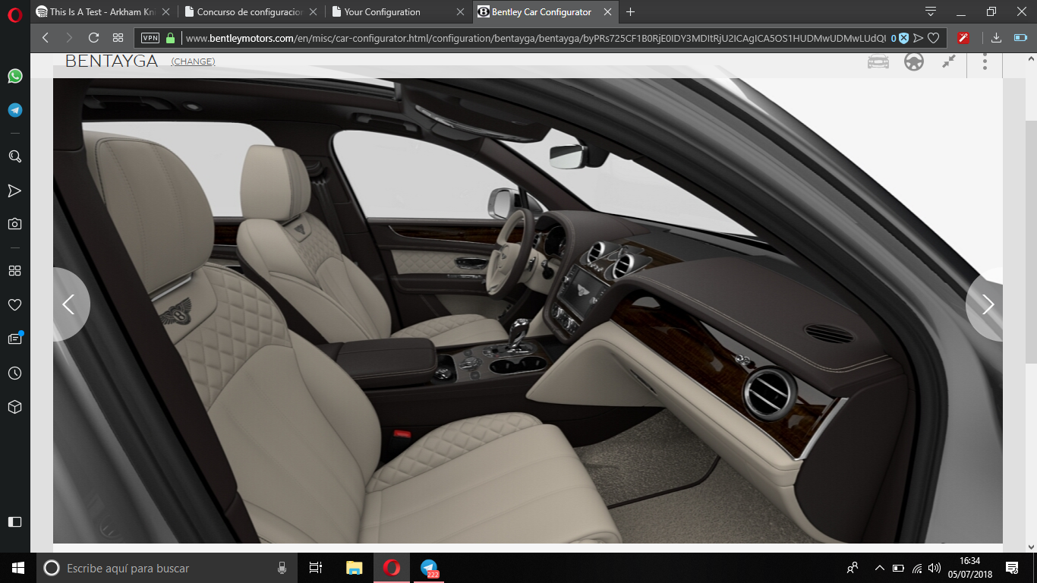Viewport: 1037px width, 583px height.
Task: Open Task View on the taskbar
Action: [x=316, y=568]
